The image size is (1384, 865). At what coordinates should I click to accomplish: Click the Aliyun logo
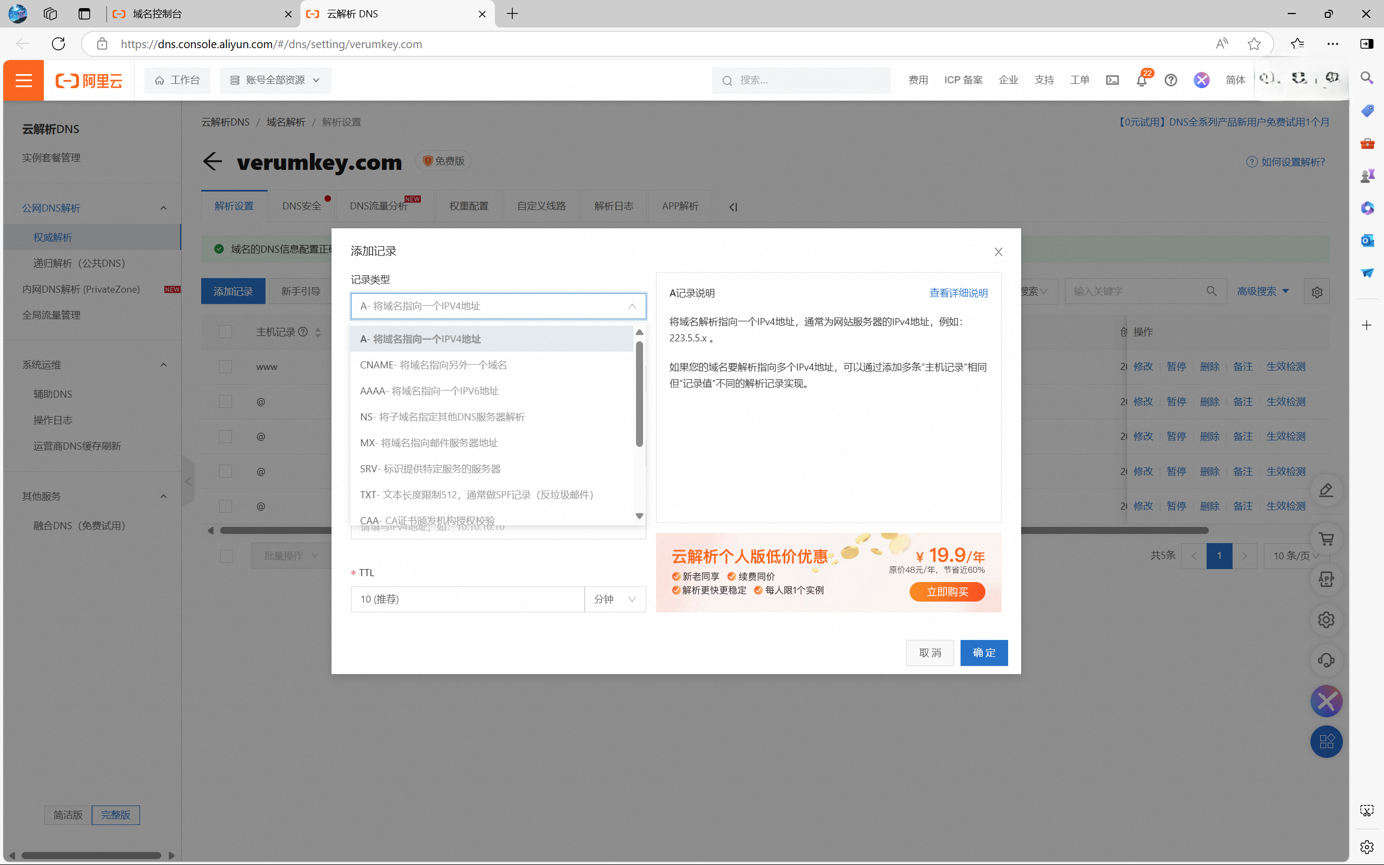89,81
